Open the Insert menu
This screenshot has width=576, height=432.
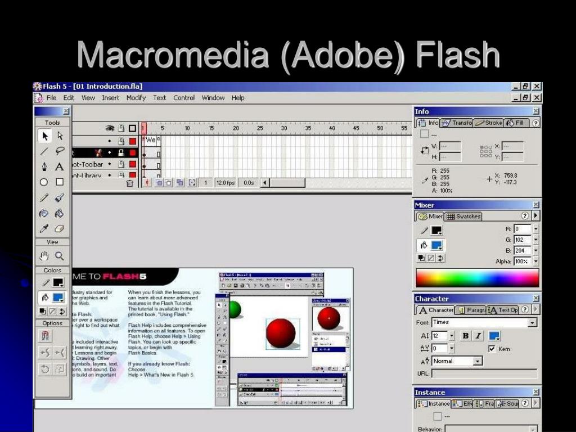click(x=111, y=98)
